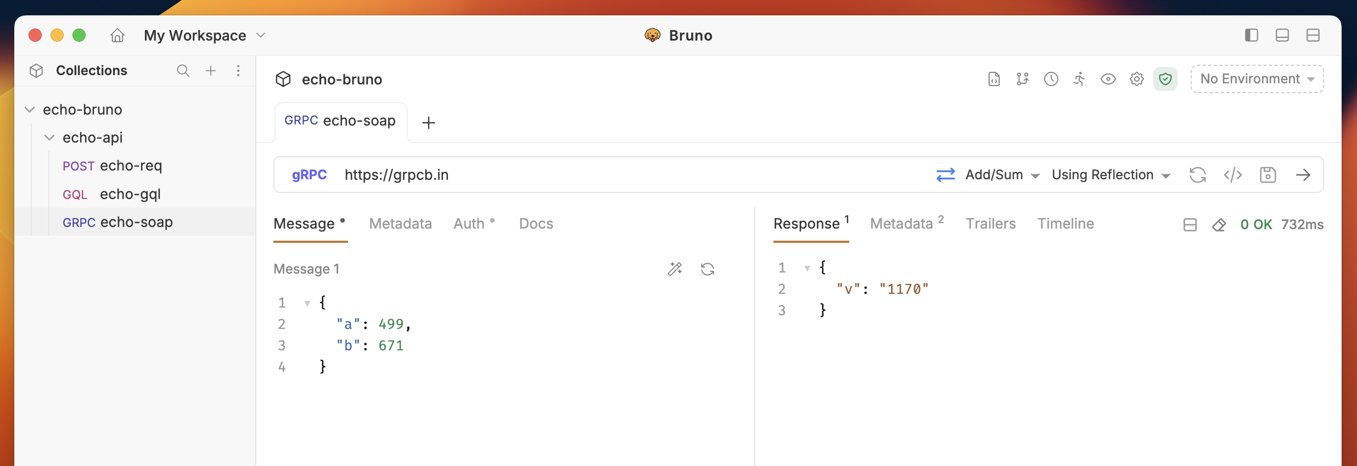Toggle response pane layout icon
The width and height of the screenshot is (1357, 466).
1190,225
